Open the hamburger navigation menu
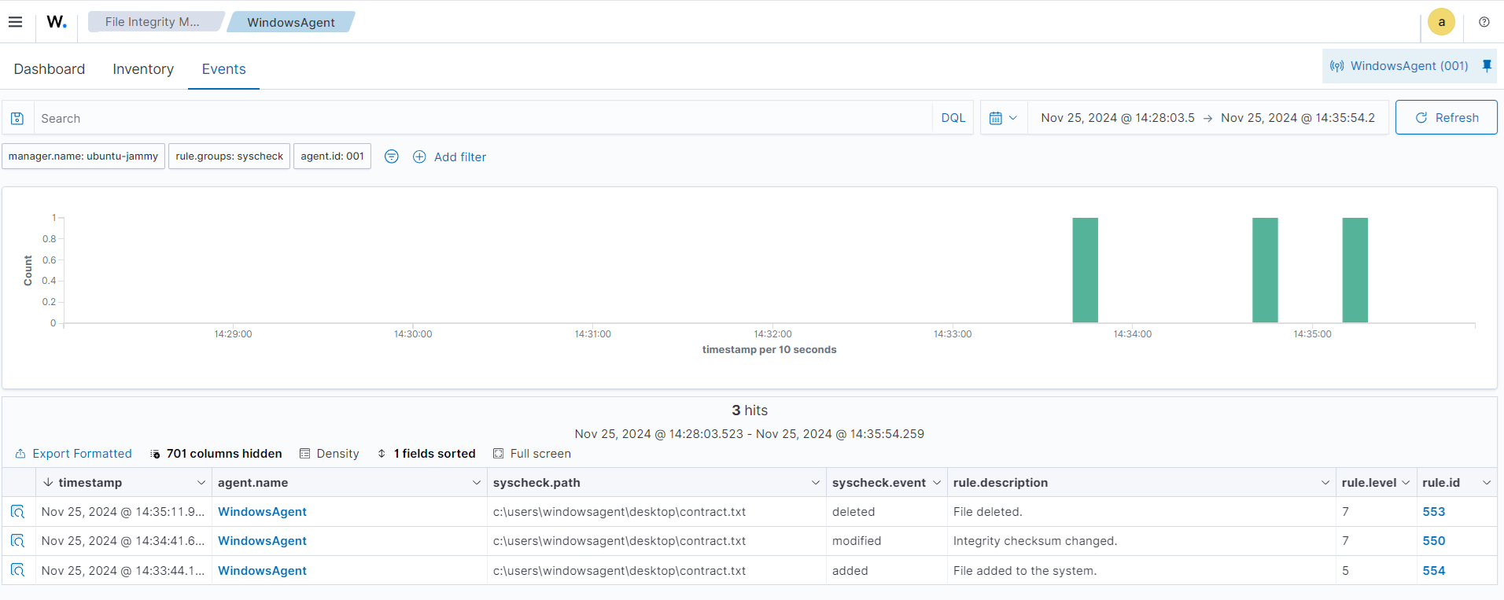The width and height of the screenshot is (1504, 600). point(15,22)
